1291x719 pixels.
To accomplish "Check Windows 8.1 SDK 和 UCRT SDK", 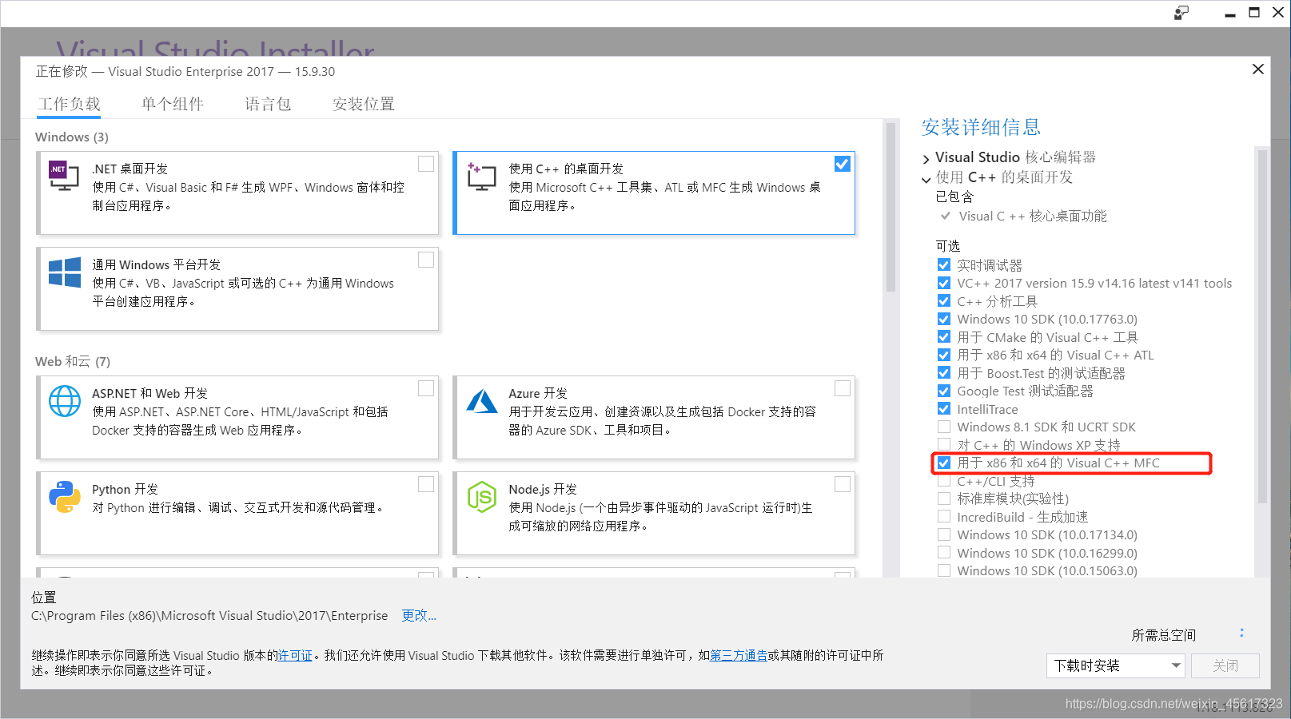I will (x=944, y=427).
